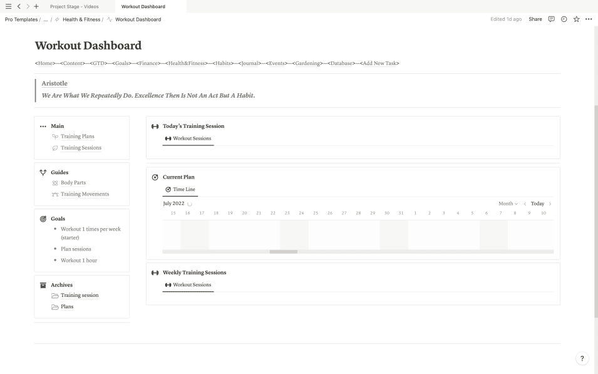The width and height of the screenshot is (598, 374).
Task: Open the Training Plans link
Action: pyautogui.click(x=77, y=136)
